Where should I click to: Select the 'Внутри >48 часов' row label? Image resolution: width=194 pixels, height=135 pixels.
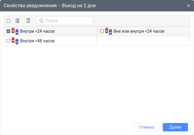(x=37, y=41)
